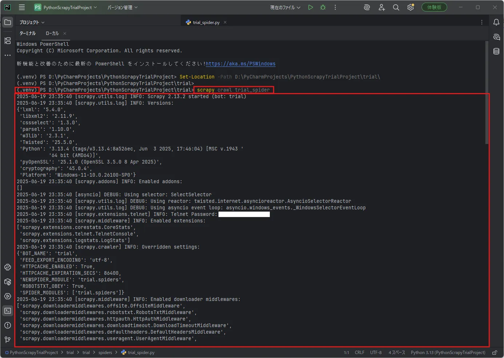Click the 'Scrapy 2.13.2 started' log line
The height and width of the screenshot is (358, 504).
tap(132, 96)
